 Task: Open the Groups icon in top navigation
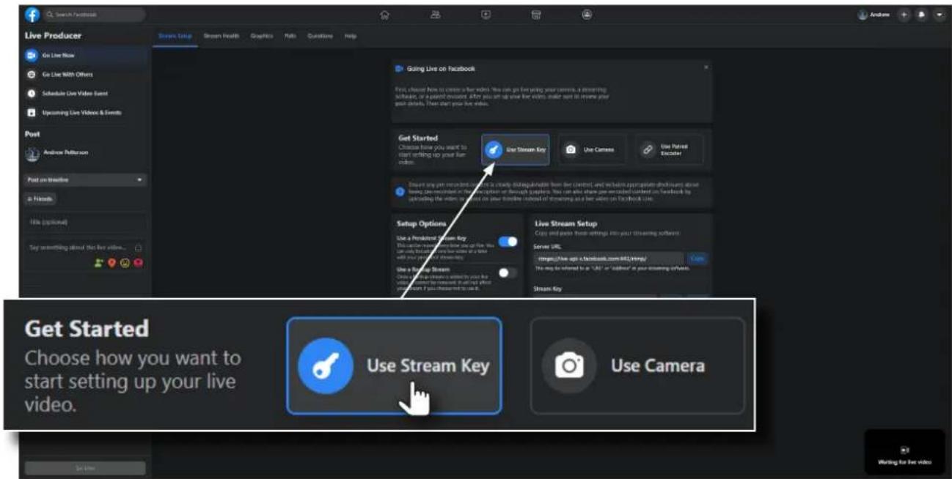pos(587,14)
